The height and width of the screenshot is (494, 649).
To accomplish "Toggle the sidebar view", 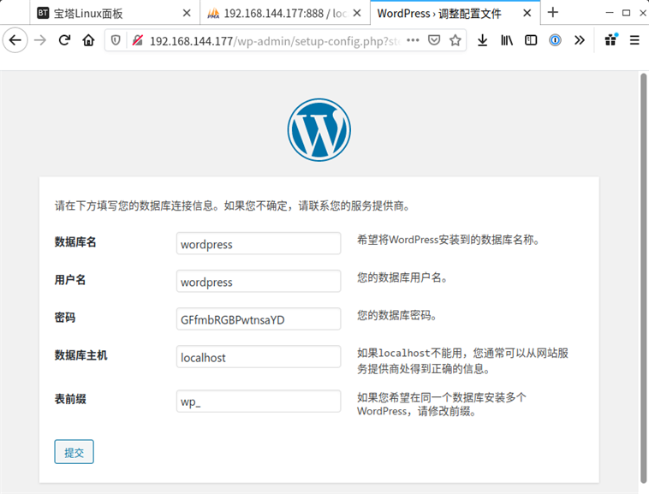I will [x=531, y=40].
